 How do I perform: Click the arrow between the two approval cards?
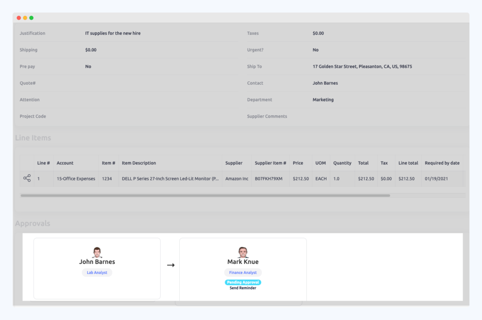tap(170, 264)
